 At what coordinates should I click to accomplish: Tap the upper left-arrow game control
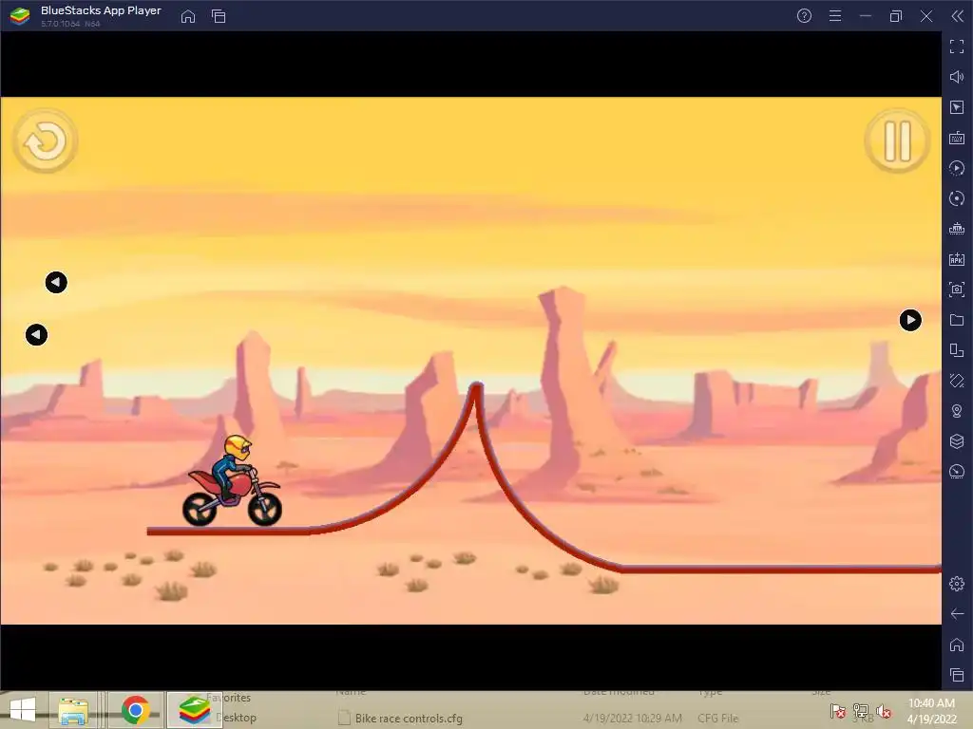point(56,283)
